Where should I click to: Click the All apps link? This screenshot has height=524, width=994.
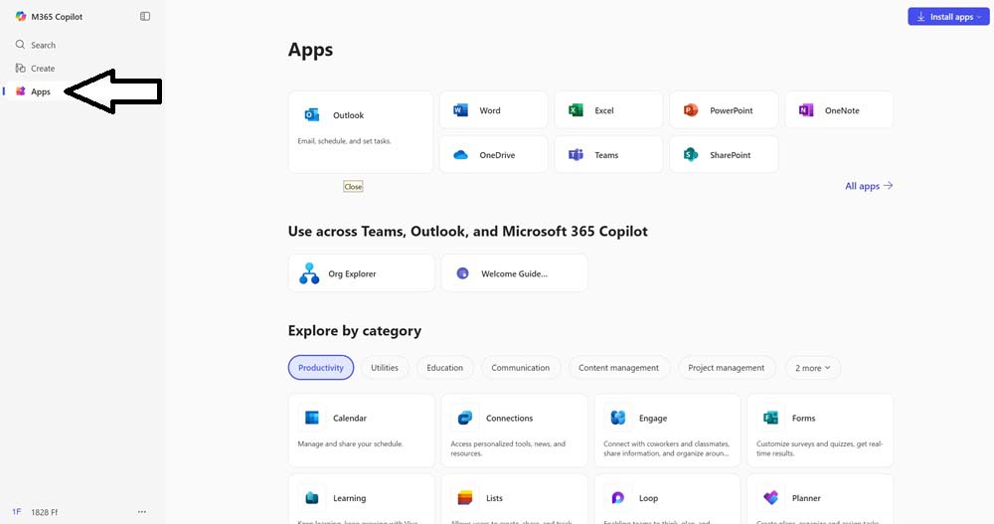click(868, 186)
